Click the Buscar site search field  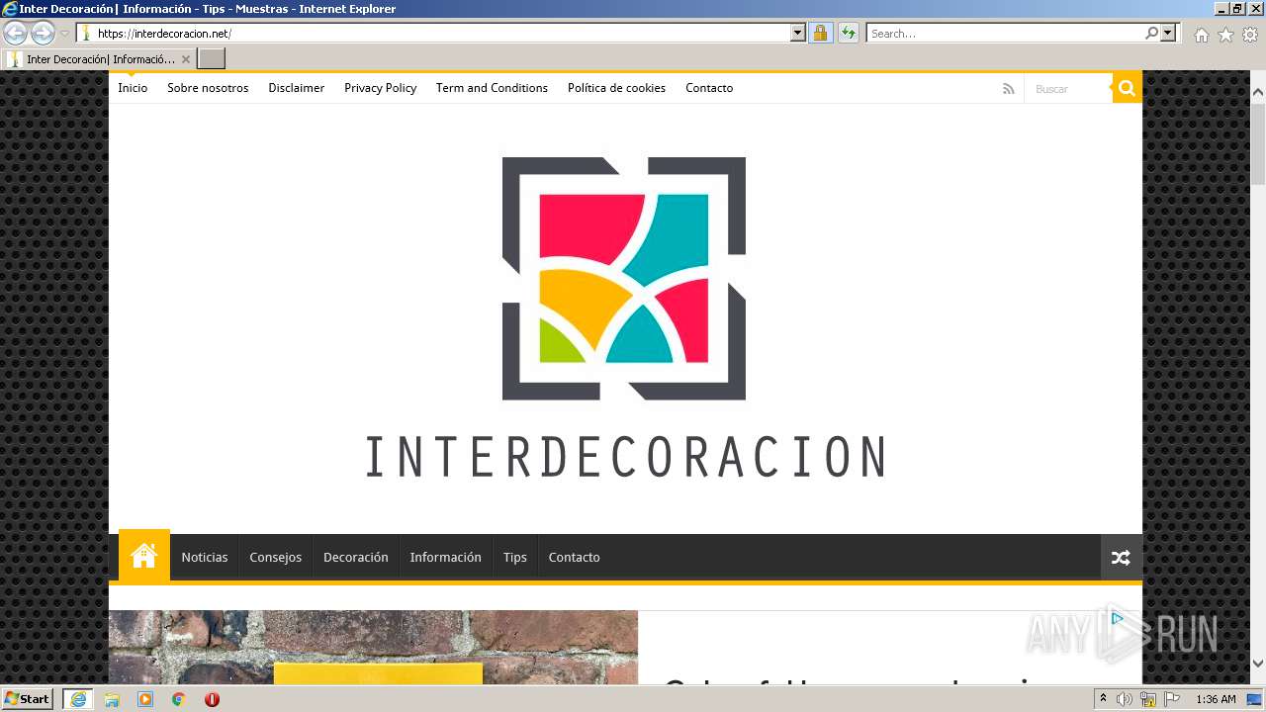(1068, 89)
